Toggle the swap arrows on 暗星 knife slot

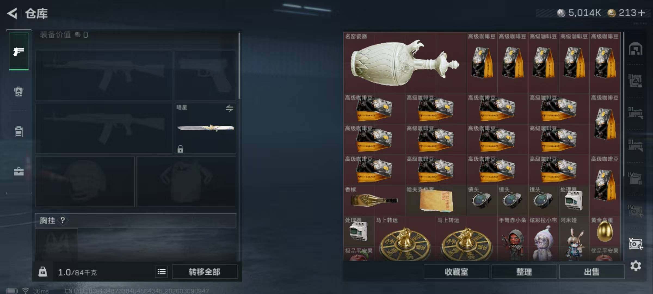[x=229, y=108]
